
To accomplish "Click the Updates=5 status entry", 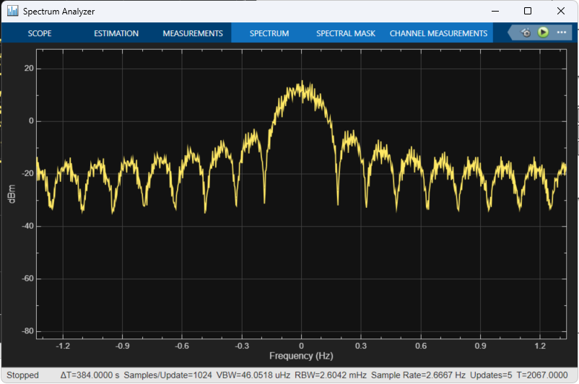I will (491, 375).
